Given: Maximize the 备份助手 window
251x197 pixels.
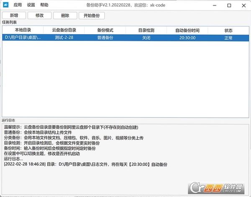Looking at the screenshot, I should (x=229, y=5).
